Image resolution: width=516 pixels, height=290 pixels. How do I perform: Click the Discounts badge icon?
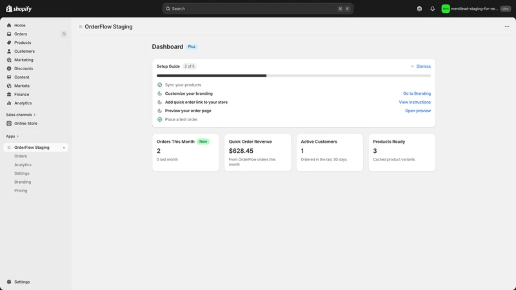coord(9,68)
